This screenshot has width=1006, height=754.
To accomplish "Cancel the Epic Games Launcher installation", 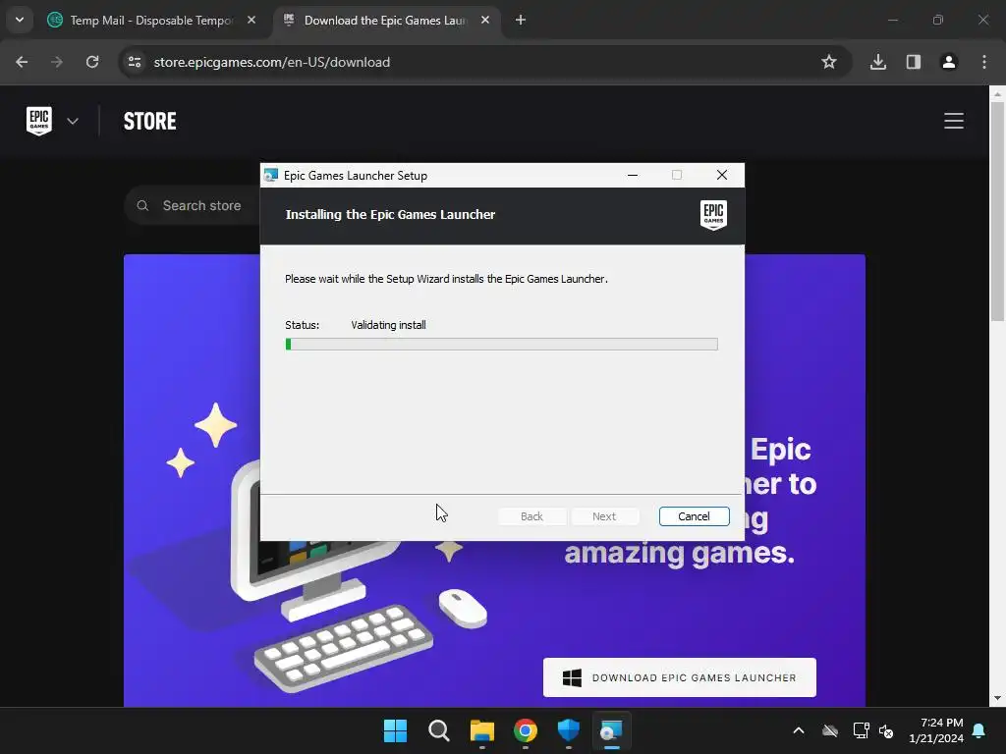I will [694, 516].
